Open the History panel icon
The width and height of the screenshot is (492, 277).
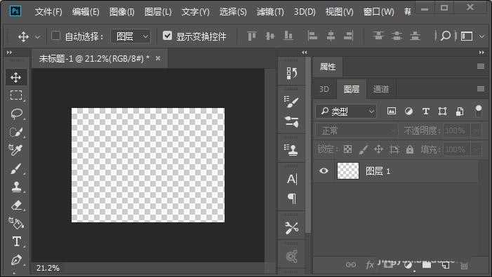(292, 73)
